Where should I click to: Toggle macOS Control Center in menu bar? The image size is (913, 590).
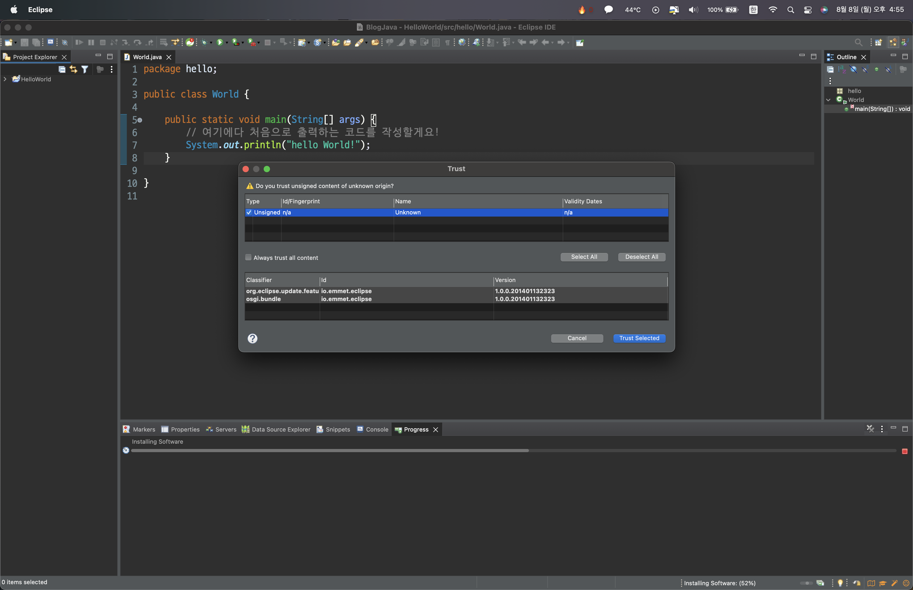807,10
